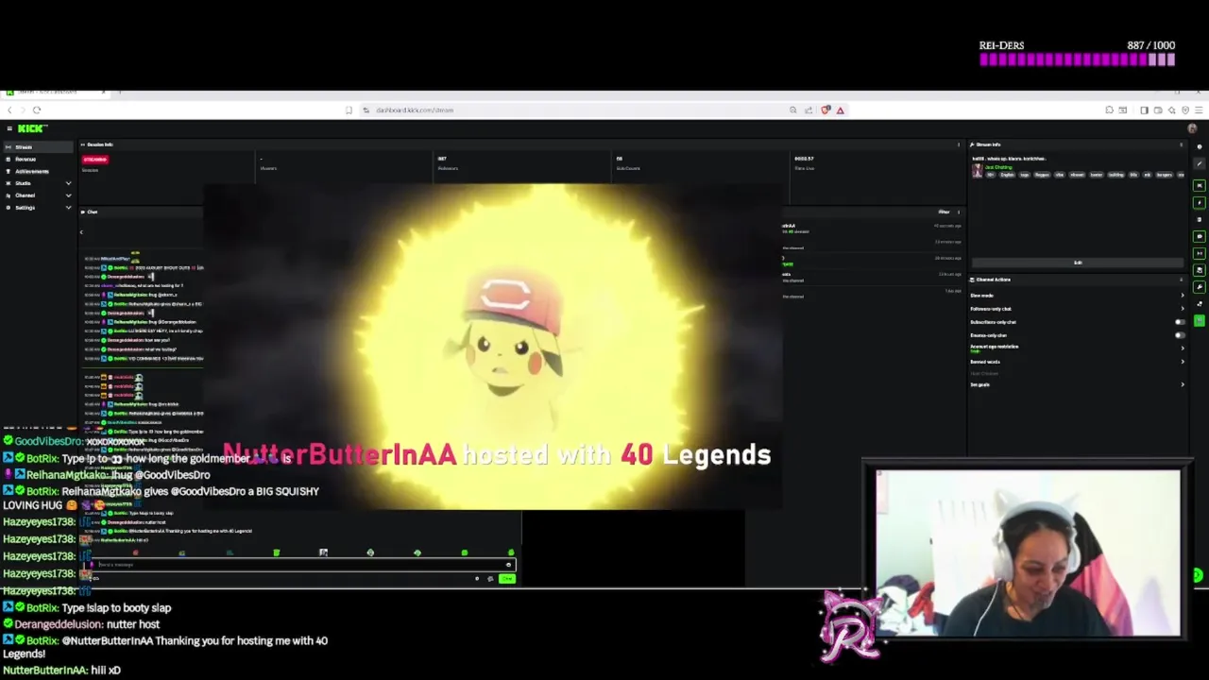
Task: Open Set goals options chevron
Action: point(1183,384)
